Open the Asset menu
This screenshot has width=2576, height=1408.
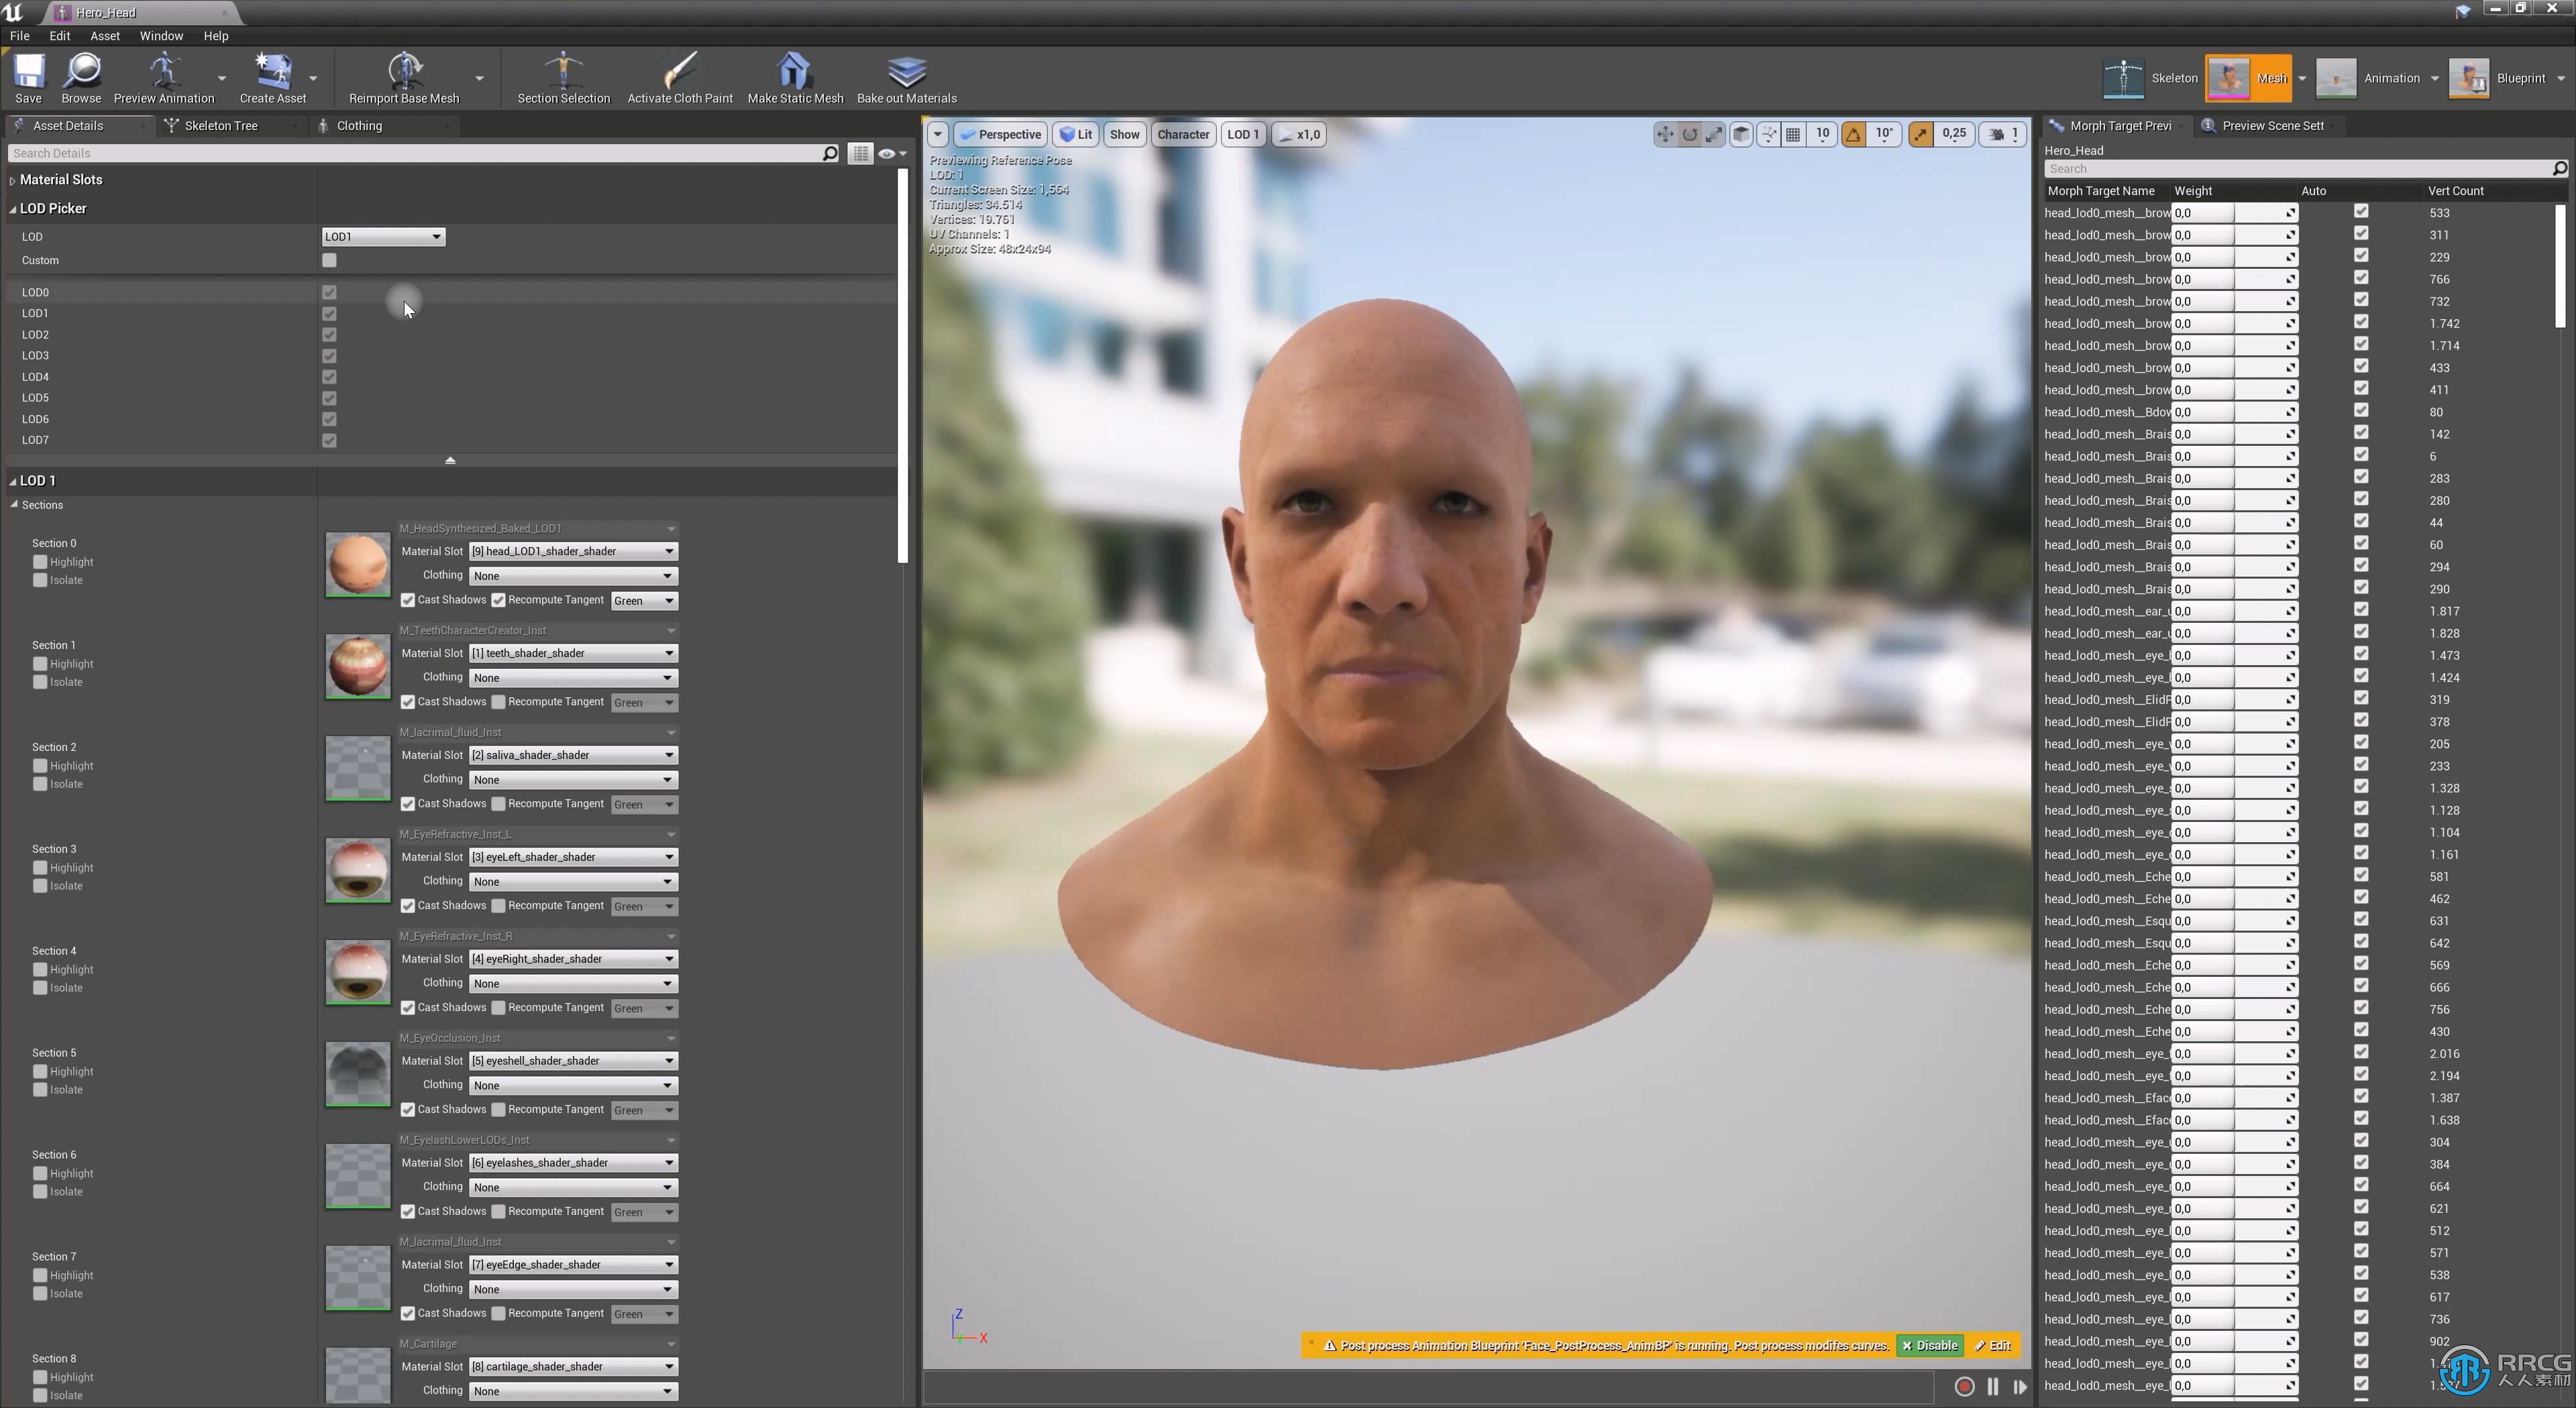104,36
